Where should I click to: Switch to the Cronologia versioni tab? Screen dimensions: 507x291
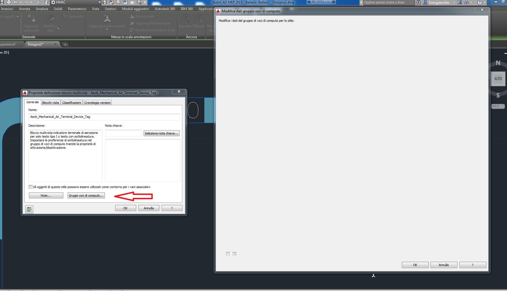(x=97, y=103)
